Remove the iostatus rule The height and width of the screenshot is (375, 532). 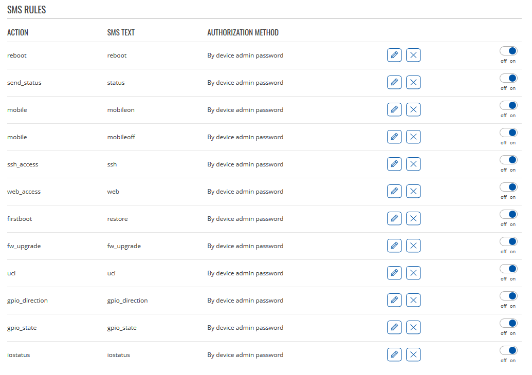click(413, 354)
